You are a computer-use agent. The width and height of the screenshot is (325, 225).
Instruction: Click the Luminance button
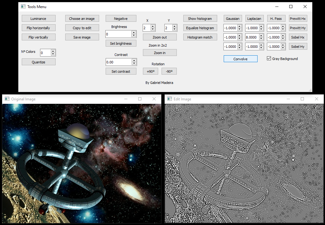coord(39,18)
